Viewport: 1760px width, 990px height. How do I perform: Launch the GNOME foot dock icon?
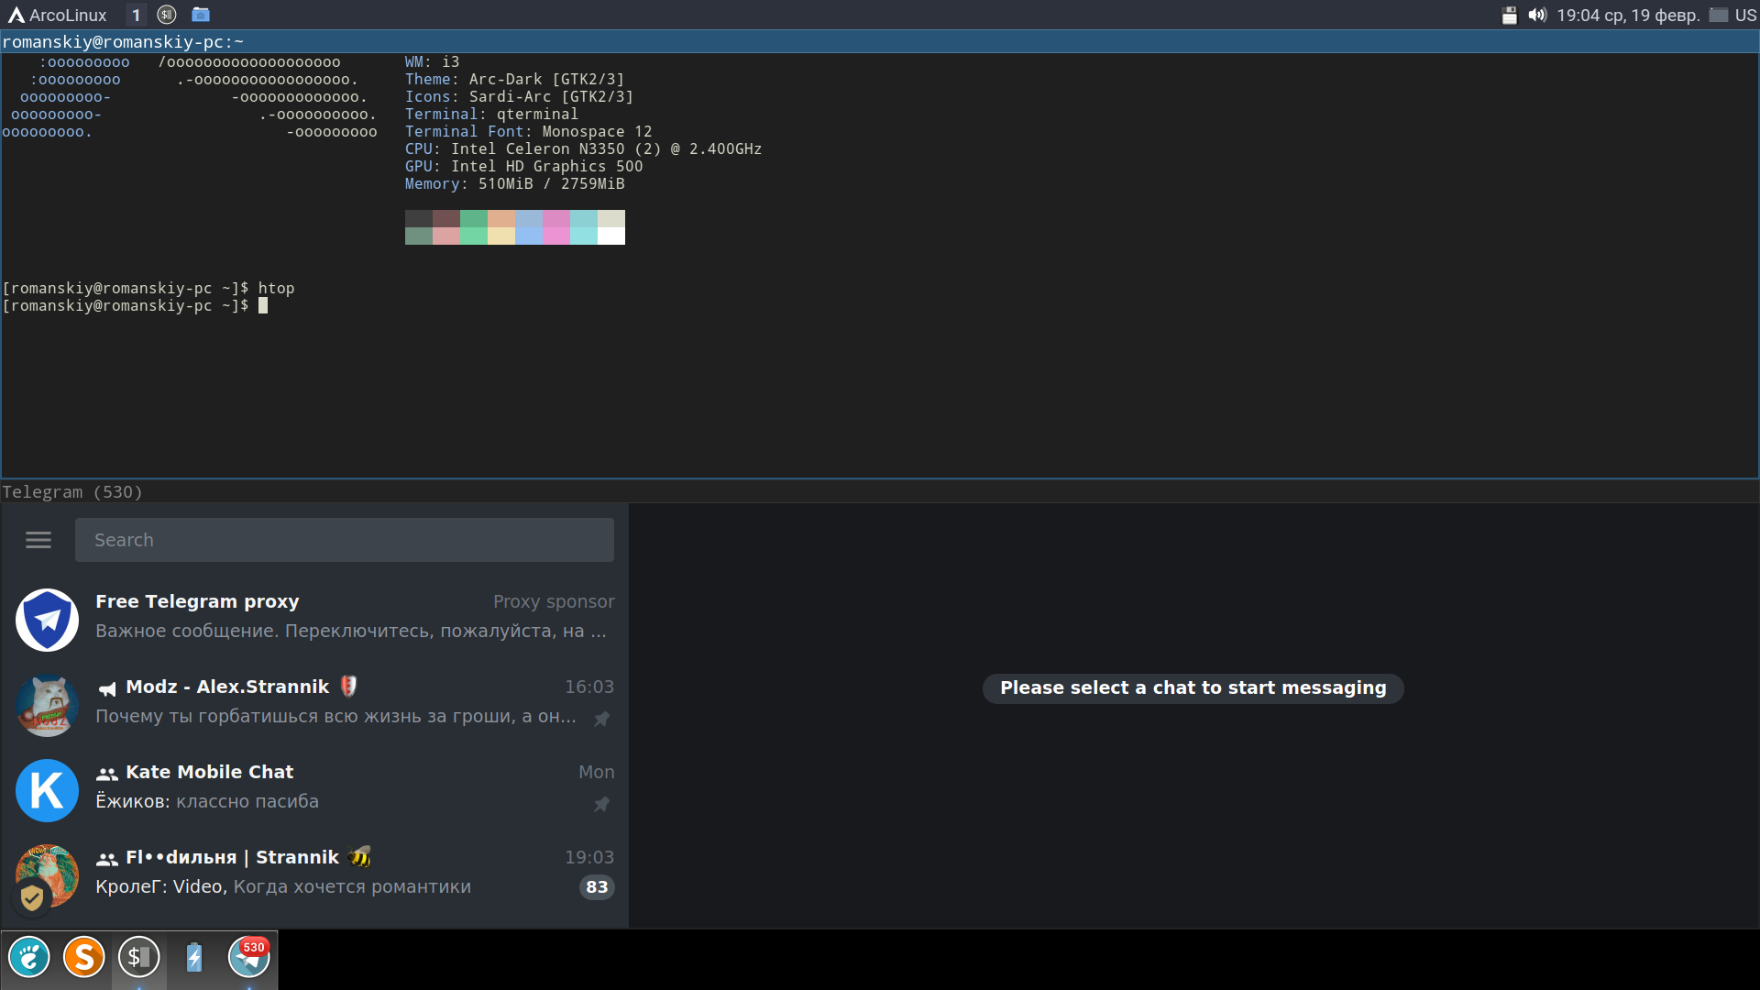(x=29, y=958)
